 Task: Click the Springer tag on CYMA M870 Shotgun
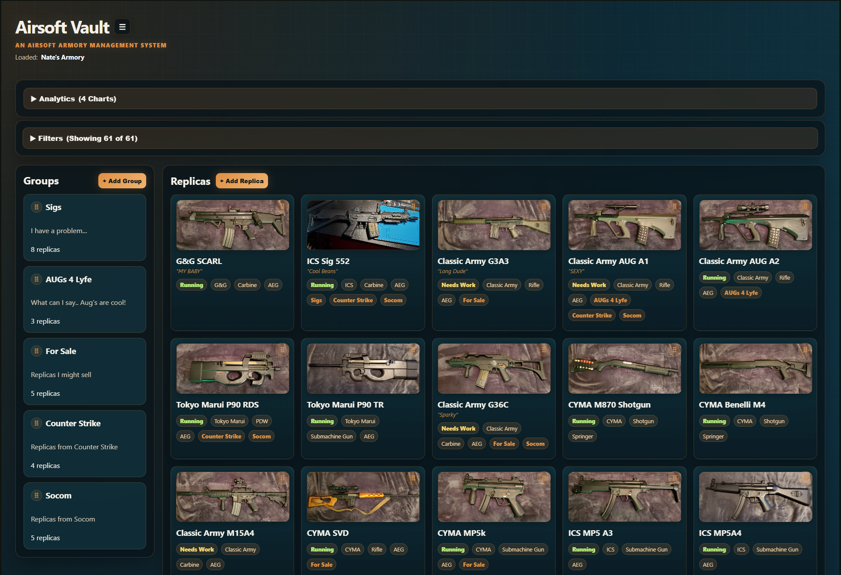coord(583,436)
